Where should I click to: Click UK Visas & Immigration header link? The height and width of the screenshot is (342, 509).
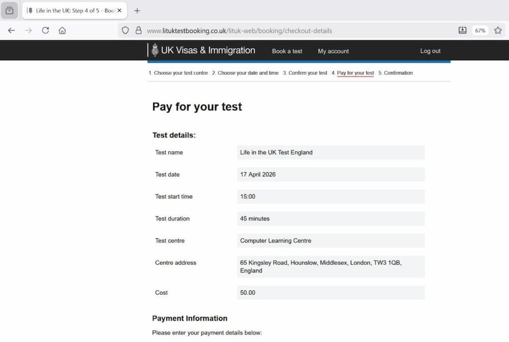point(208,51)
